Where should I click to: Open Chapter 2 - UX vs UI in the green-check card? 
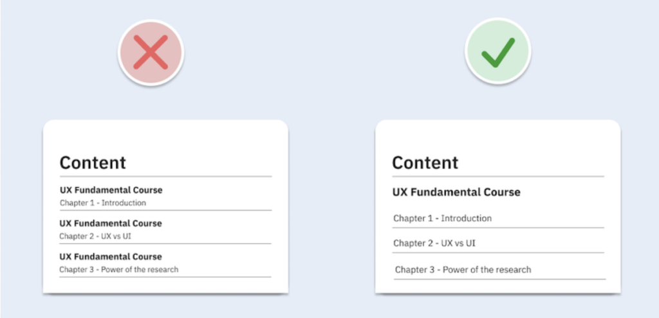pyautogui.click(x=434, y=243)
